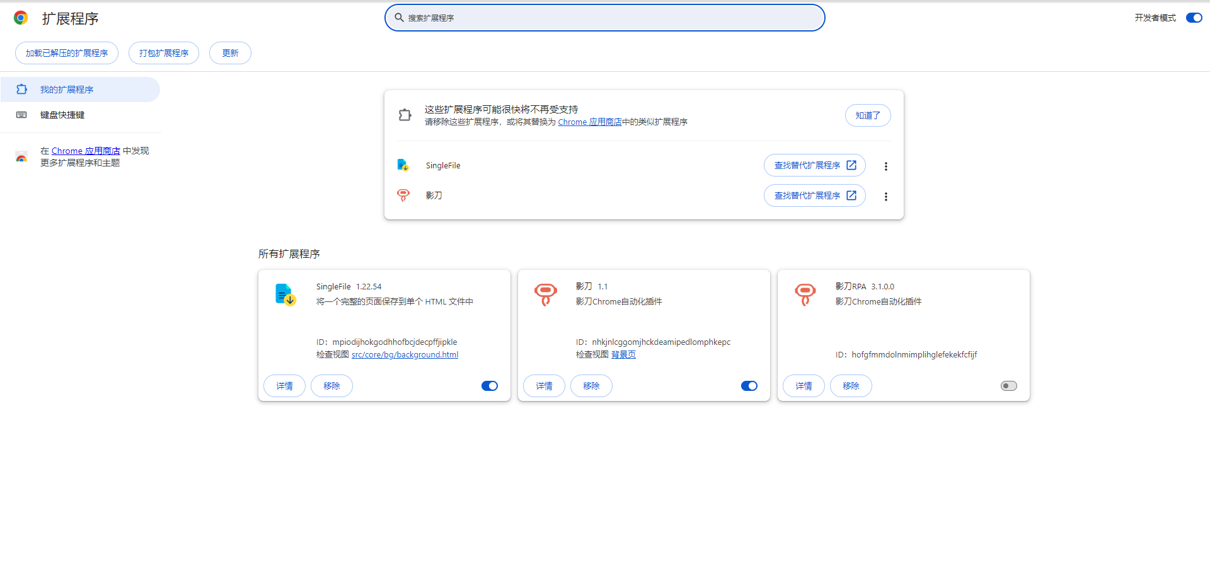Open 查找替代扩展程序 for SingleFile
The width and height of the screenshot is (1210, 563).
[814, 165]
